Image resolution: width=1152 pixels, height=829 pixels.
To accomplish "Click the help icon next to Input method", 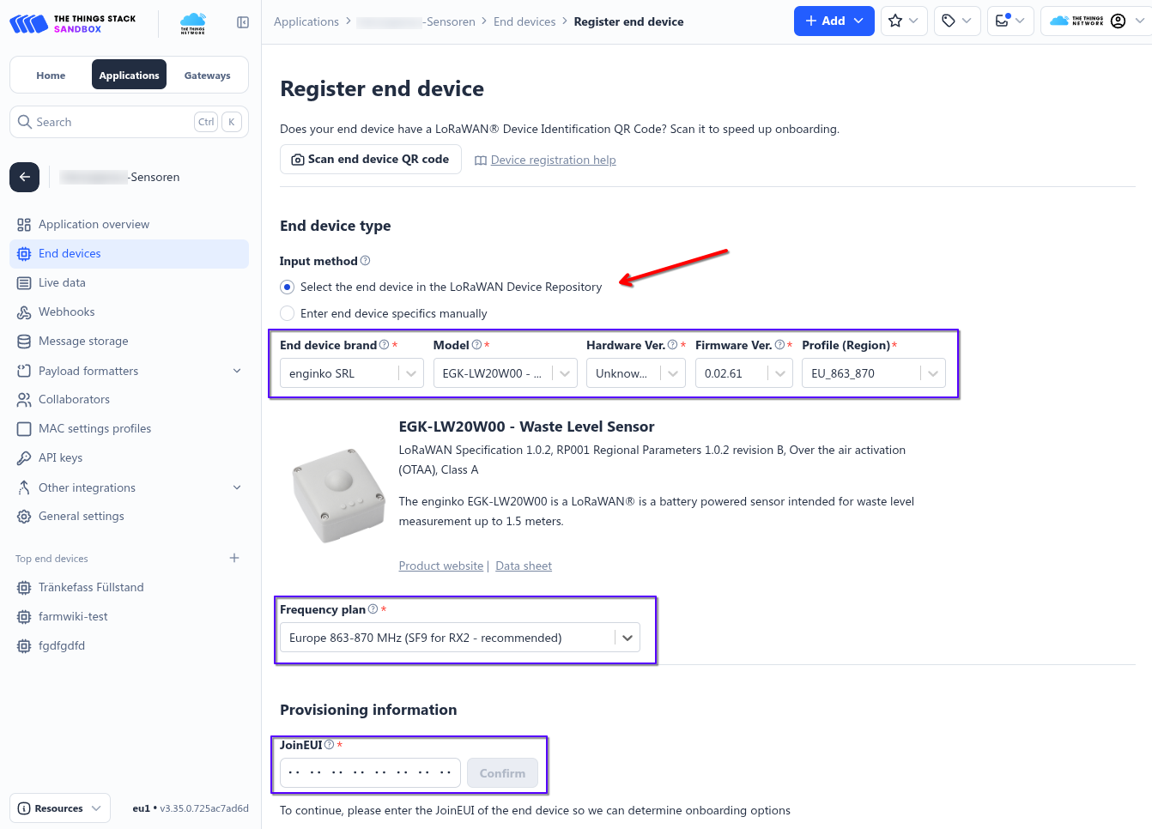I will pyautogui.click(x=366, y=261).
